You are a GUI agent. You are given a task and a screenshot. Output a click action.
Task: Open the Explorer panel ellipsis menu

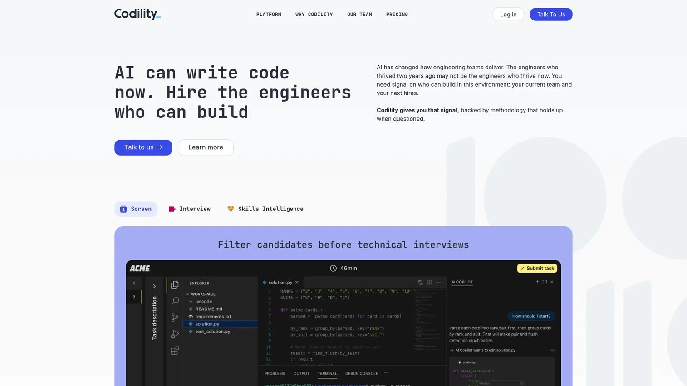250,283
